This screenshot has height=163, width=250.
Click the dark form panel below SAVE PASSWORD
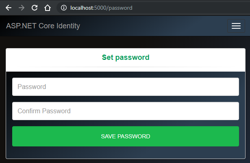tap(125, 152)
